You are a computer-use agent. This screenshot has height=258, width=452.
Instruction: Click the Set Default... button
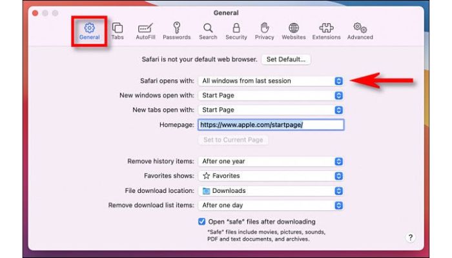(286, 59)
